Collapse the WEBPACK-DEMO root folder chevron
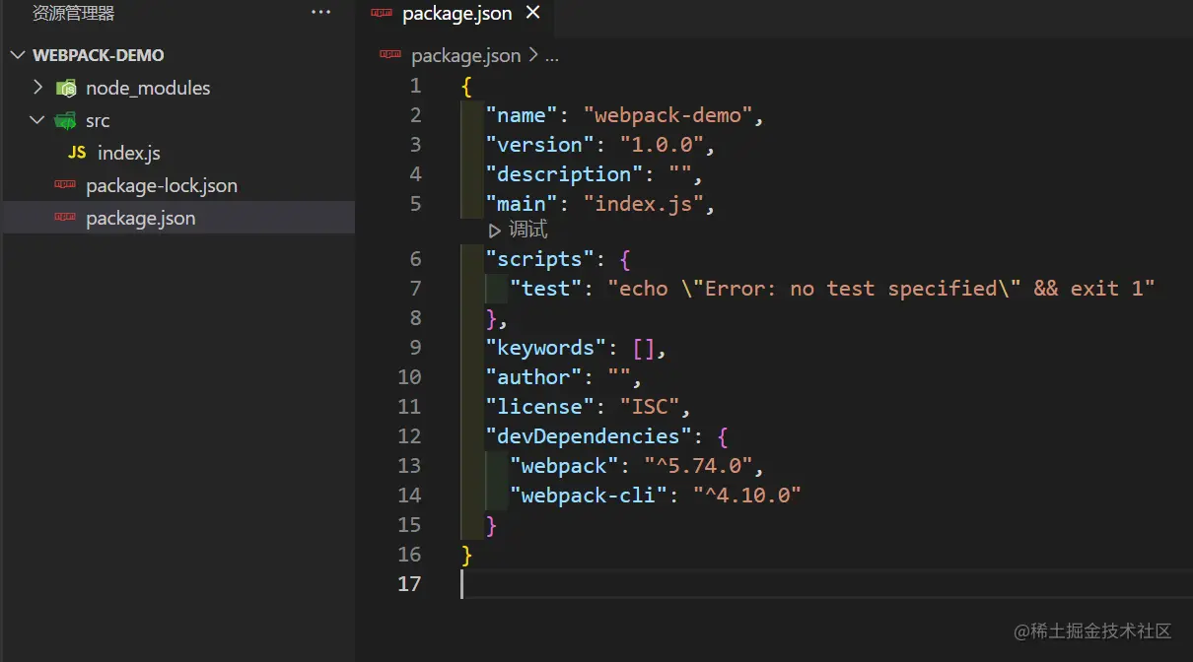 tap(18, 55)
